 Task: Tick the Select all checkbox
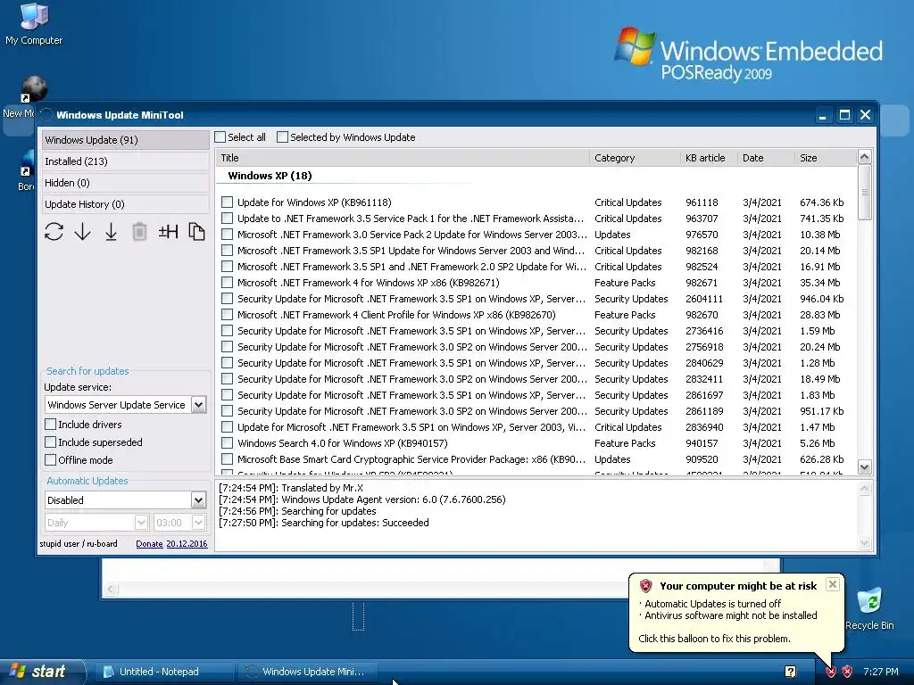pos(220,137)
